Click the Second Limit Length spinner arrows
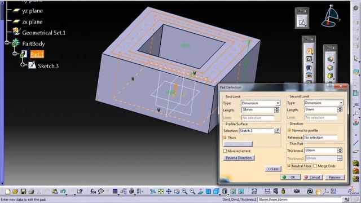This screenshot has width=361, height=203. [x=340, y=110]
